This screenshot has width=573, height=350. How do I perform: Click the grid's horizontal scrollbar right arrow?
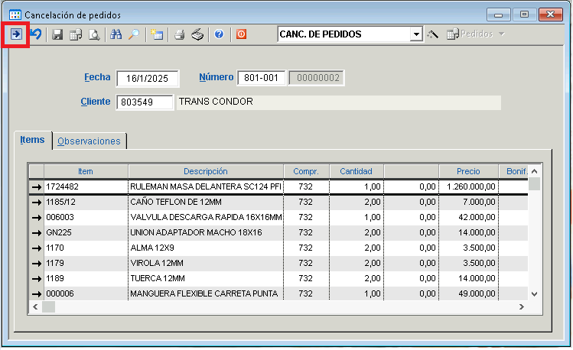click(521, 306)
